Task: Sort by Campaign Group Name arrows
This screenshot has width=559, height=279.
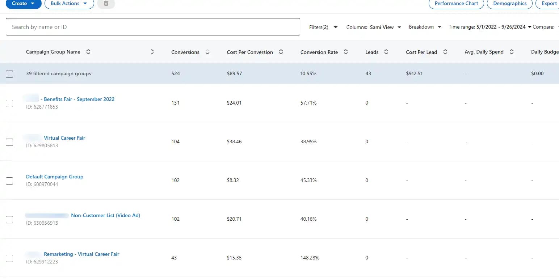Action: pos(88,52)
